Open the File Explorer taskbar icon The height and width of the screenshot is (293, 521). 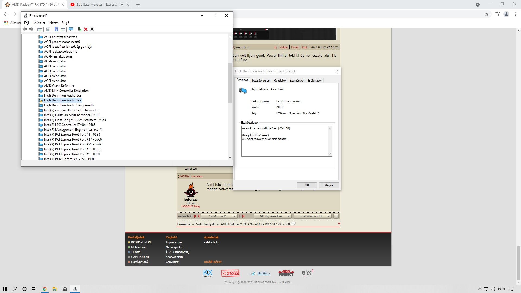click(55, 289)
